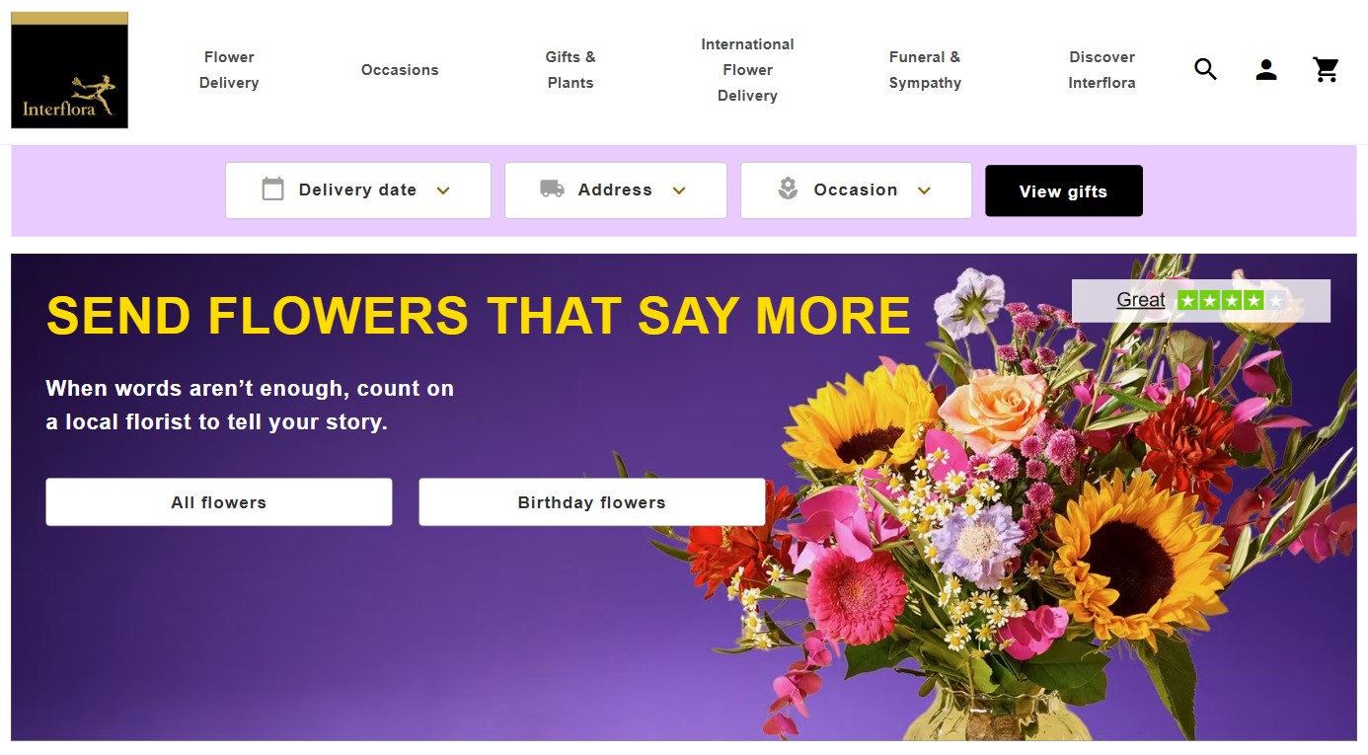Image resolution: width=1368 pixels, height=755 pixels.
Task: Click the All flowers button
Action: 219,502
